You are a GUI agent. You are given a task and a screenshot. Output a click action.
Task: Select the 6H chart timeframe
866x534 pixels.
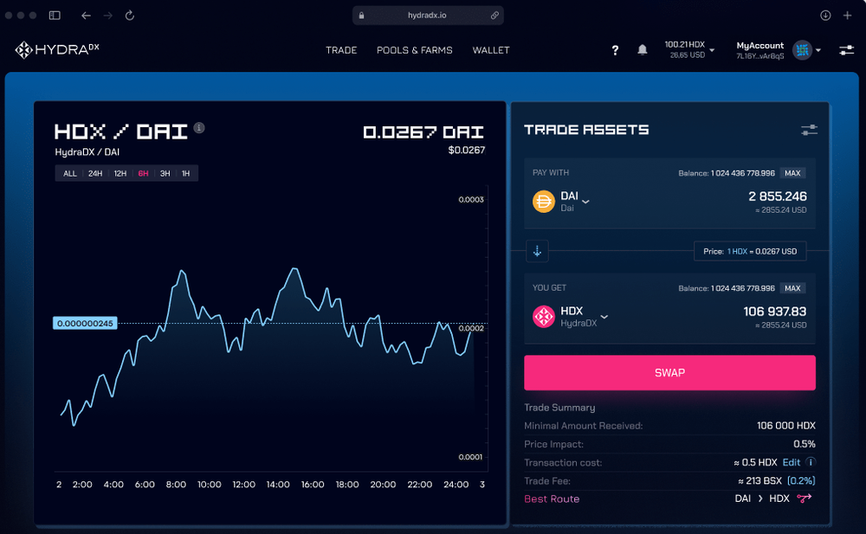[x=145, y=173]
